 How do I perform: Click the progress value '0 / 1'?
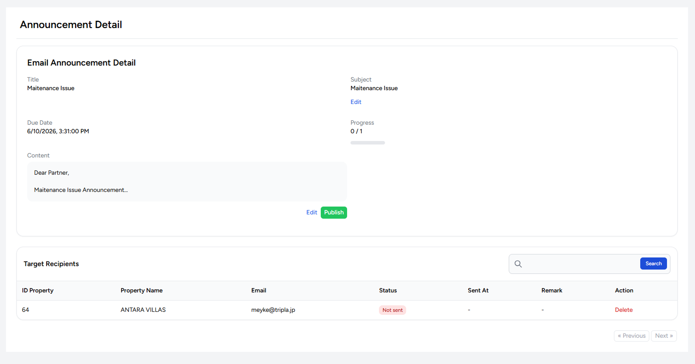pyautogui.click(x=357, y=132)
